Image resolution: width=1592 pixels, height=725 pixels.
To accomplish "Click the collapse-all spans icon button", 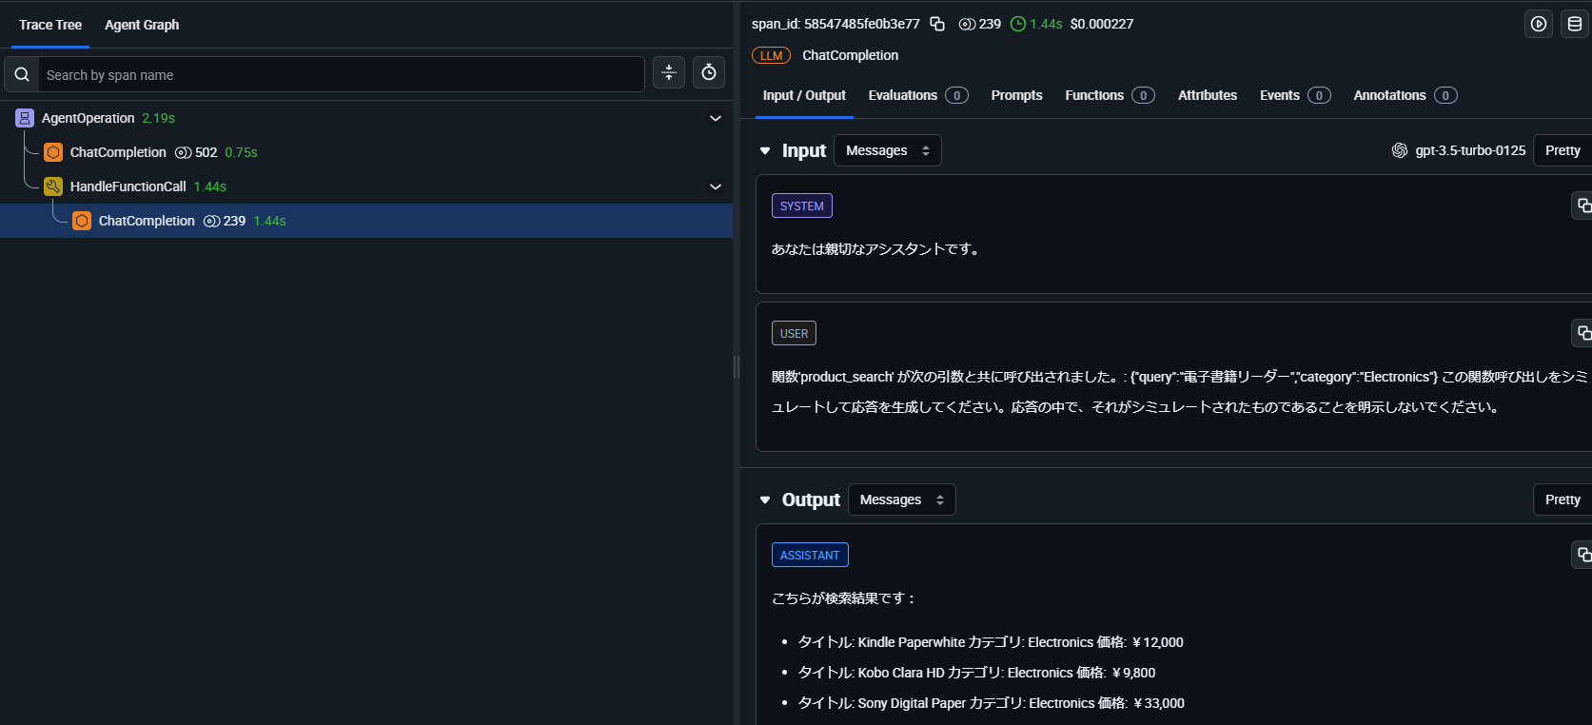I will 669,72.
